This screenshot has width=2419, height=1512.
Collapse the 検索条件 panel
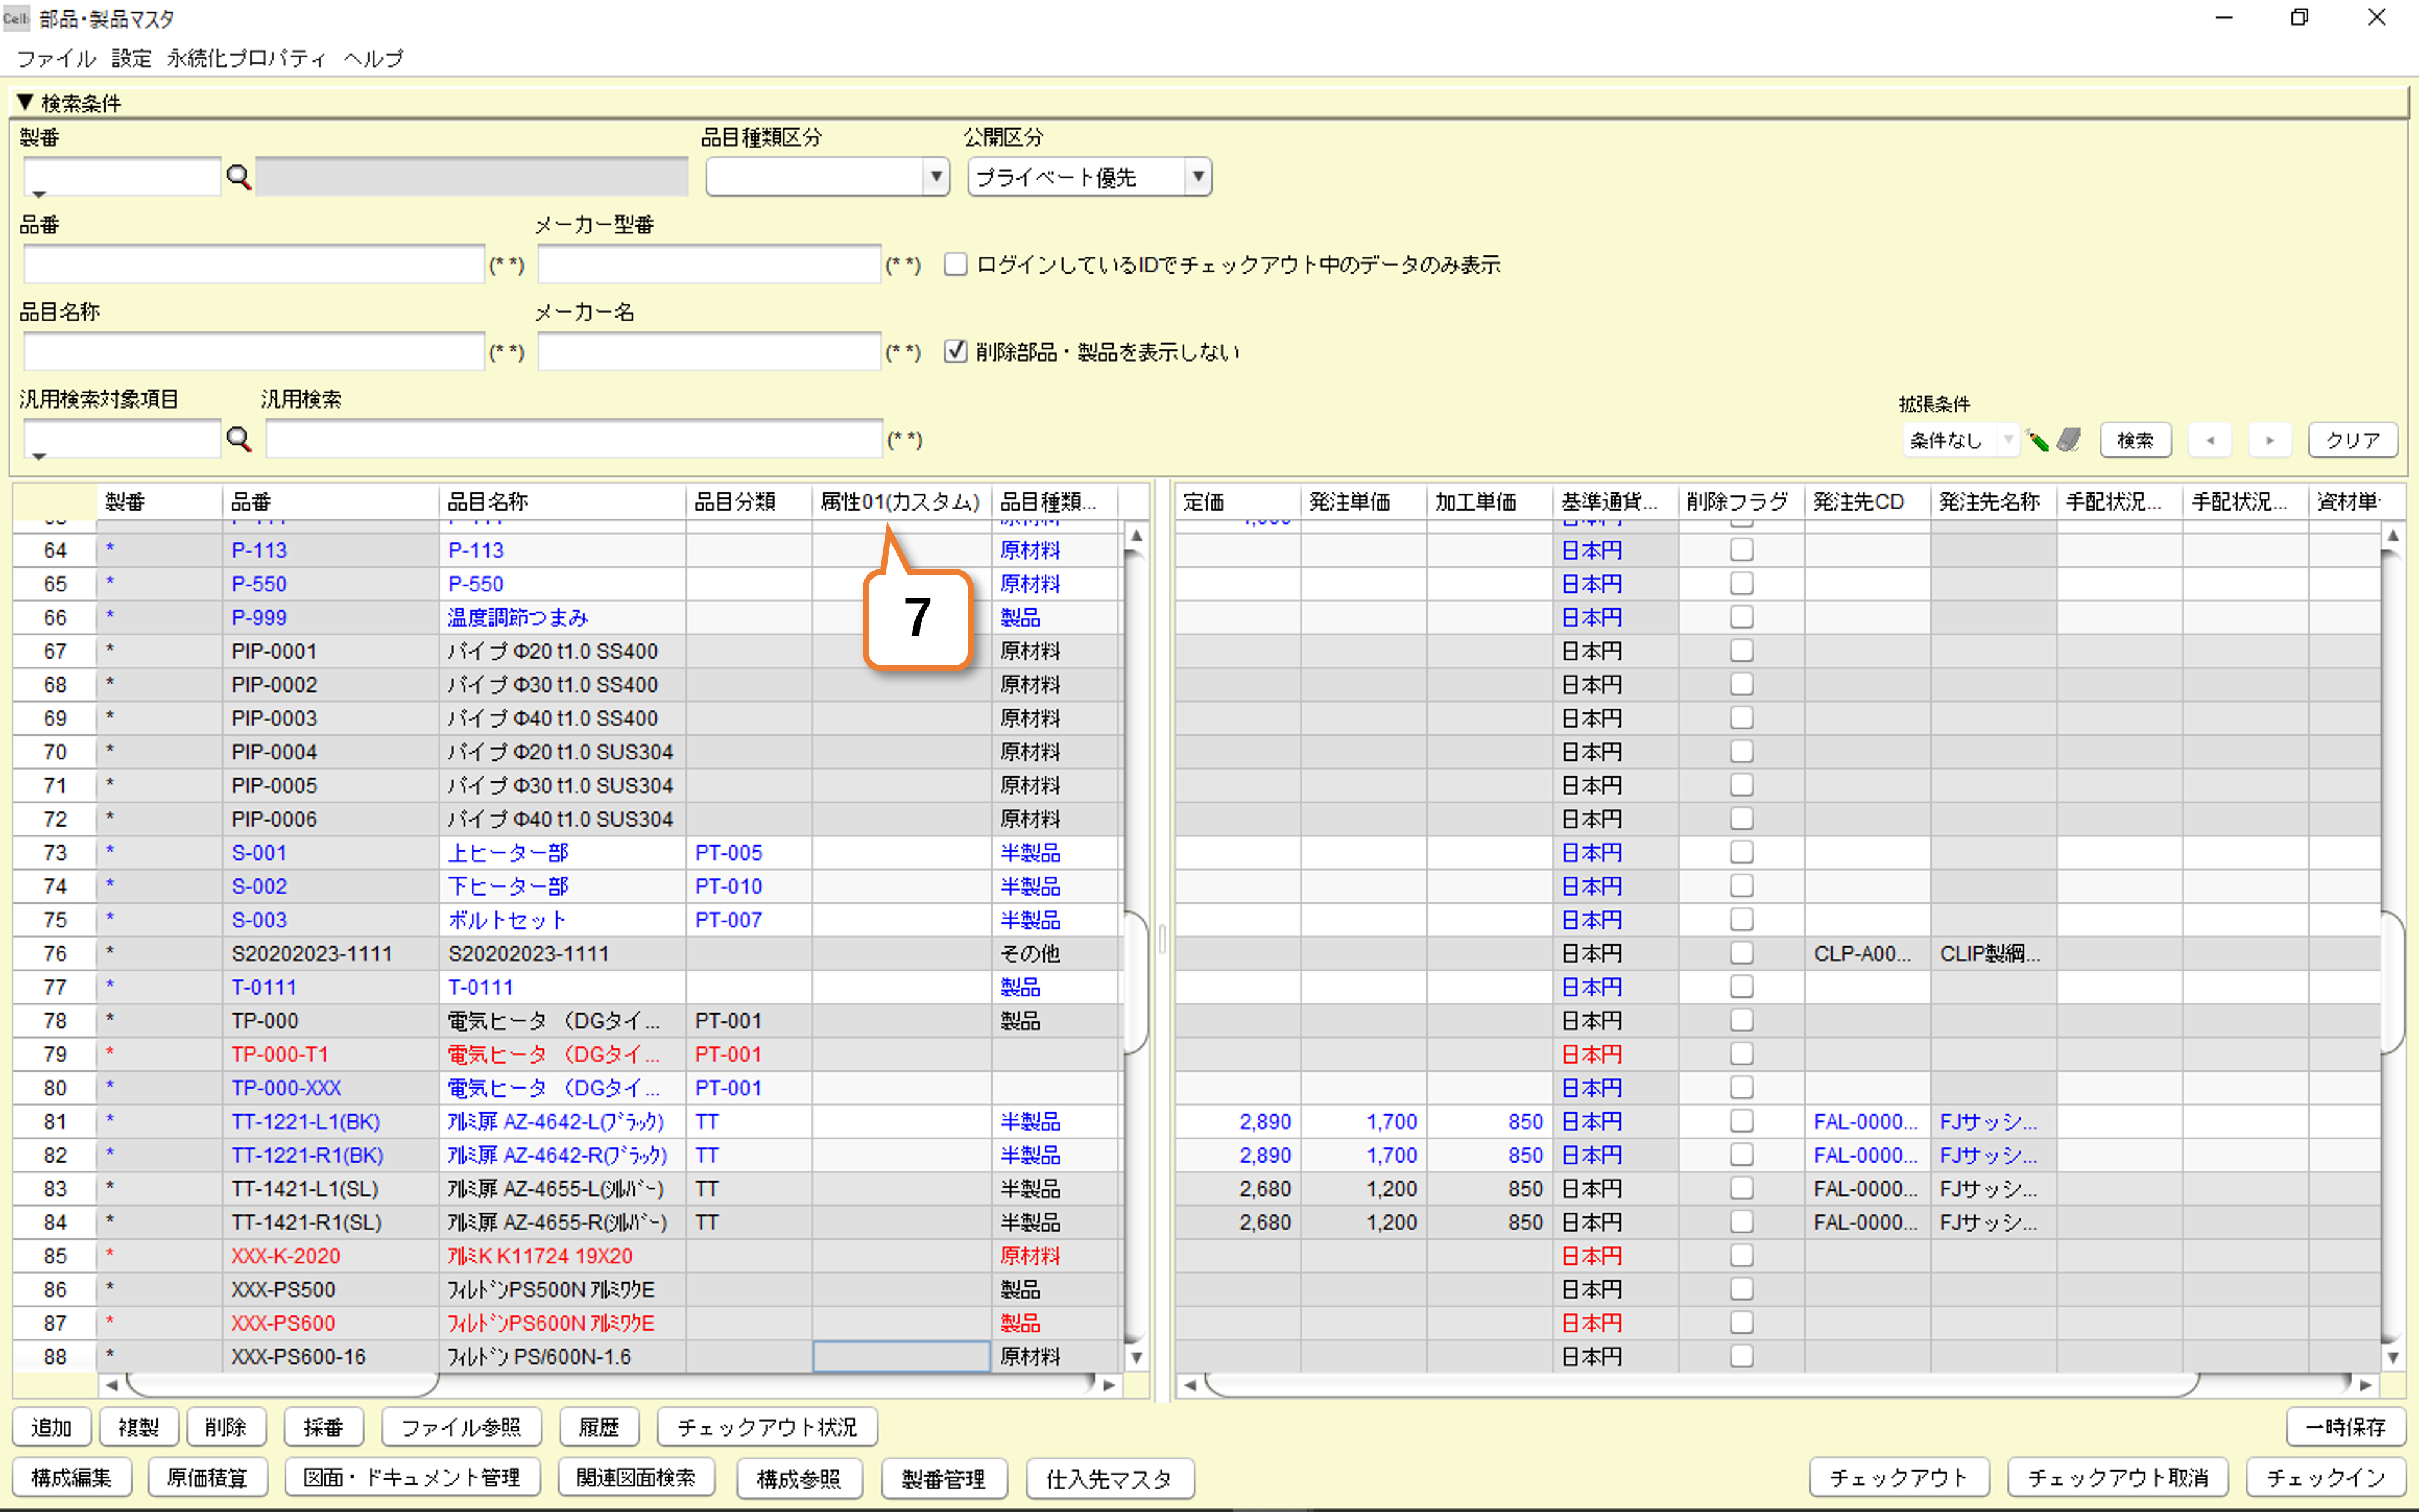[25, 102]
